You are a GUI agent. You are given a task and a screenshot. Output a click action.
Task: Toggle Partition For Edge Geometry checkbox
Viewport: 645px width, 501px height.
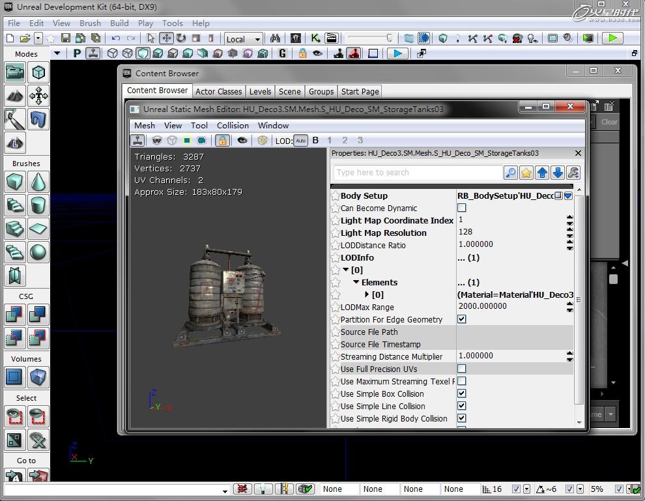click(x=462, y=319)
